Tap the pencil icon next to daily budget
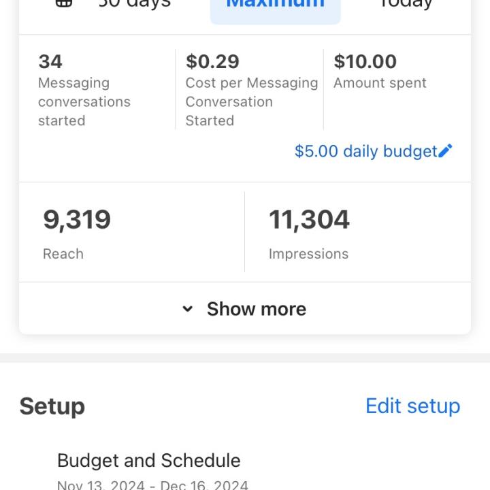This screenshot has height=490, width=490. pos(445,151)
